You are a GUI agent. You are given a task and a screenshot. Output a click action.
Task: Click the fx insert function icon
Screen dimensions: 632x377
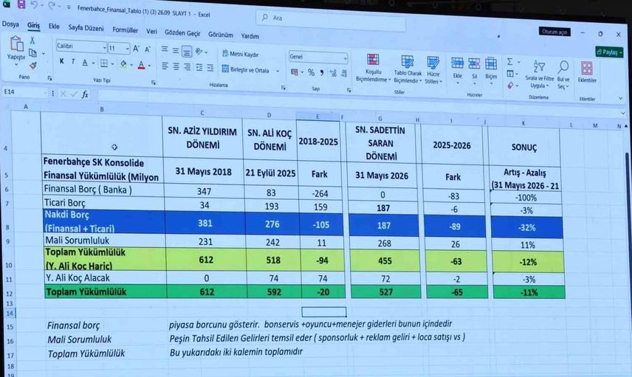85,94
